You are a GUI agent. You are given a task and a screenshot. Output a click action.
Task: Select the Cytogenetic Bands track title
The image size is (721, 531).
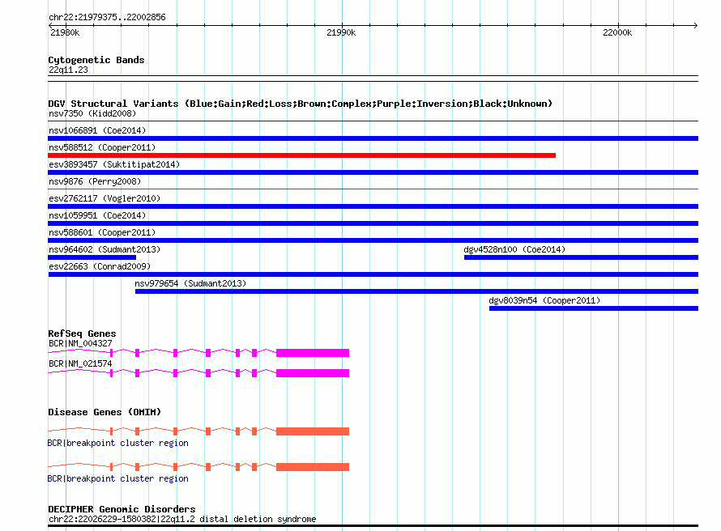(96, 60)
